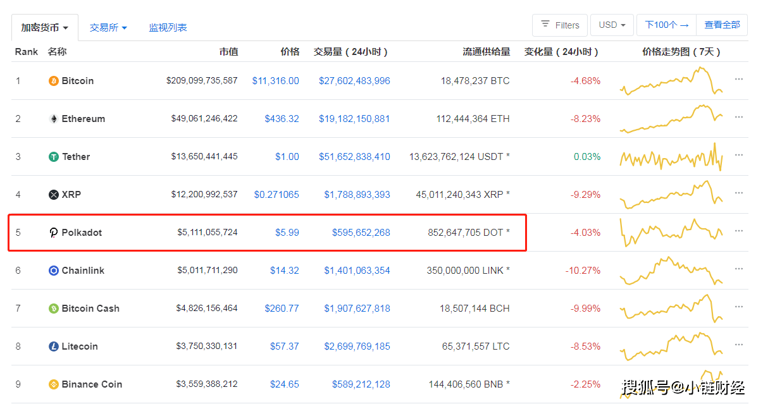The width and height of the screenshot is (763, 404).
Task: Click Bitcoin volume $27,602,483,996
Action: [354, 81]
